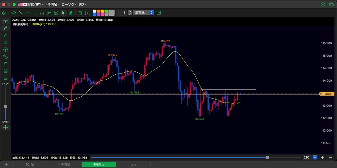Switch to the 5分足 tab

point(30,164)
